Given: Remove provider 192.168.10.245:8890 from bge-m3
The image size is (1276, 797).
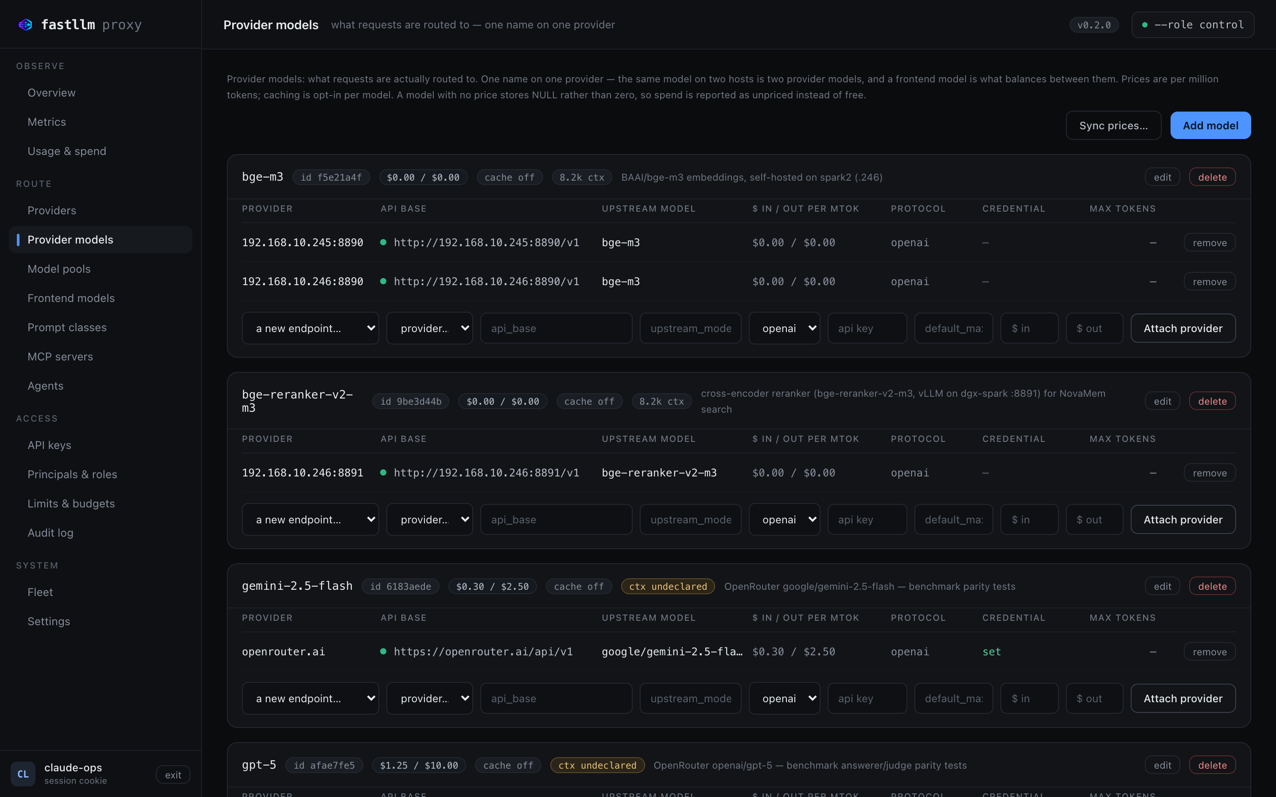Looking at the screenshot, I should 1210,243.
